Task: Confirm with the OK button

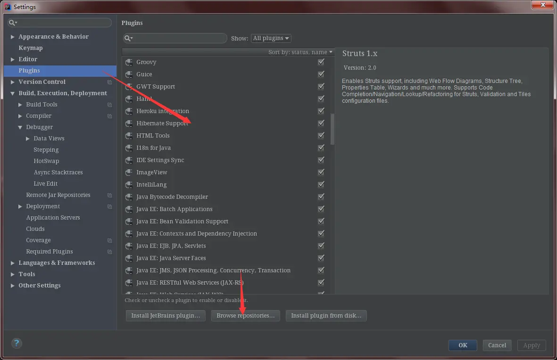Action: click(463, 345)
